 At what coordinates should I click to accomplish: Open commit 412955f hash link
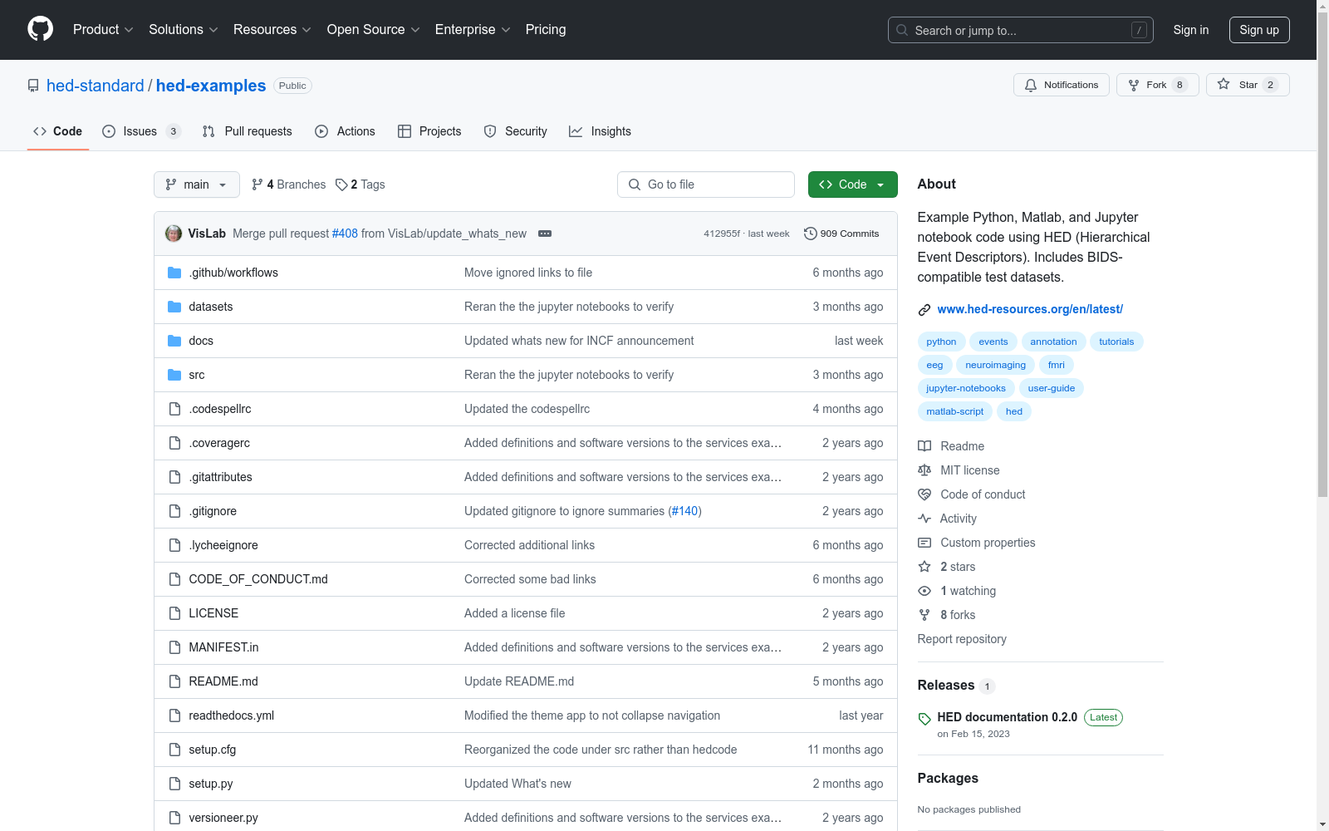[722, 234]
